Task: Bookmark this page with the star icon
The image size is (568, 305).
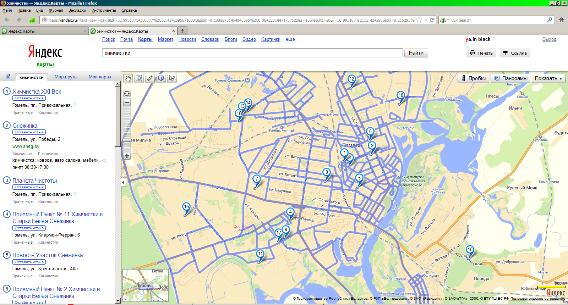Action: click(419, 20)
